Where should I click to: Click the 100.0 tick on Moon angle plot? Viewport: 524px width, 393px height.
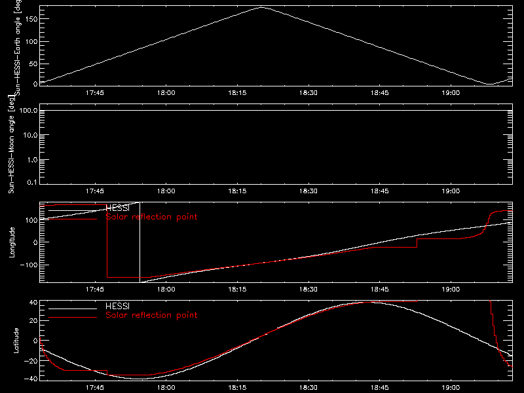(x=28, y=110)
